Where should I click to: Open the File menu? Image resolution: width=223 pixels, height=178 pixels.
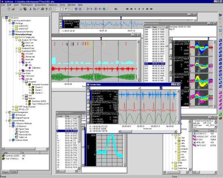pos(3,5)
